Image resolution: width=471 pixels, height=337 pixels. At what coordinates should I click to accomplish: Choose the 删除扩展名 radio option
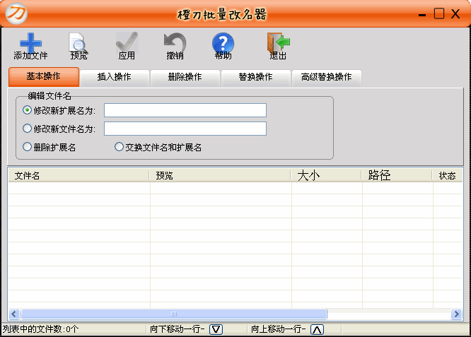pos(27,147)
